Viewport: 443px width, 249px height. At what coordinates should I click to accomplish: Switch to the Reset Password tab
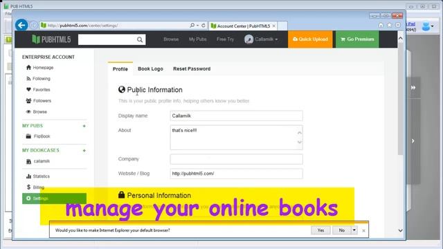(x=192, y=69)
